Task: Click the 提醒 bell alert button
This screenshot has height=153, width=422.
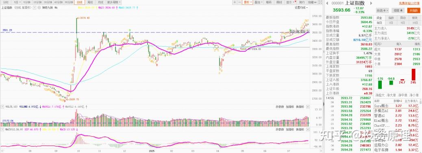Action: coord(398,11)
